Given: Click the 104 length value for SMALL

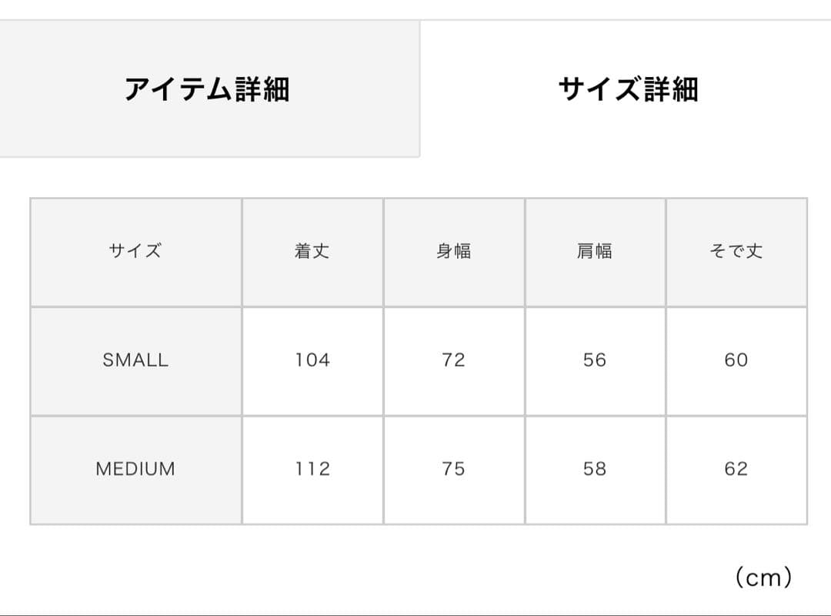Looking at the screenshot, I should pos(312,360).
